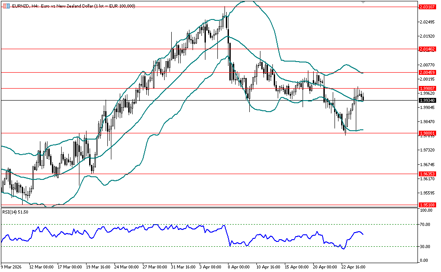This screenshot has width=441, height=272.
Task: Click the 1.97320 price scale value
Action: coord(426,150)
